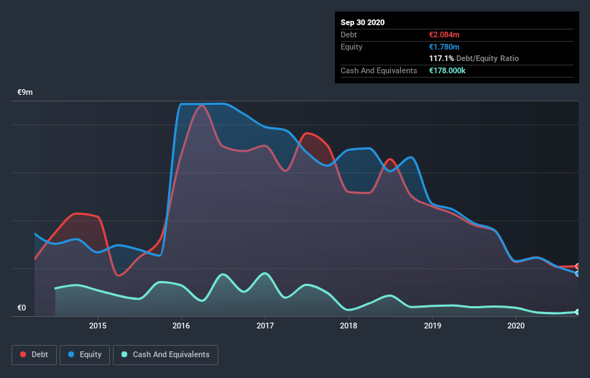Click the 2015 x-axis label
Viewport: 590px width, 378px height.
98,326
